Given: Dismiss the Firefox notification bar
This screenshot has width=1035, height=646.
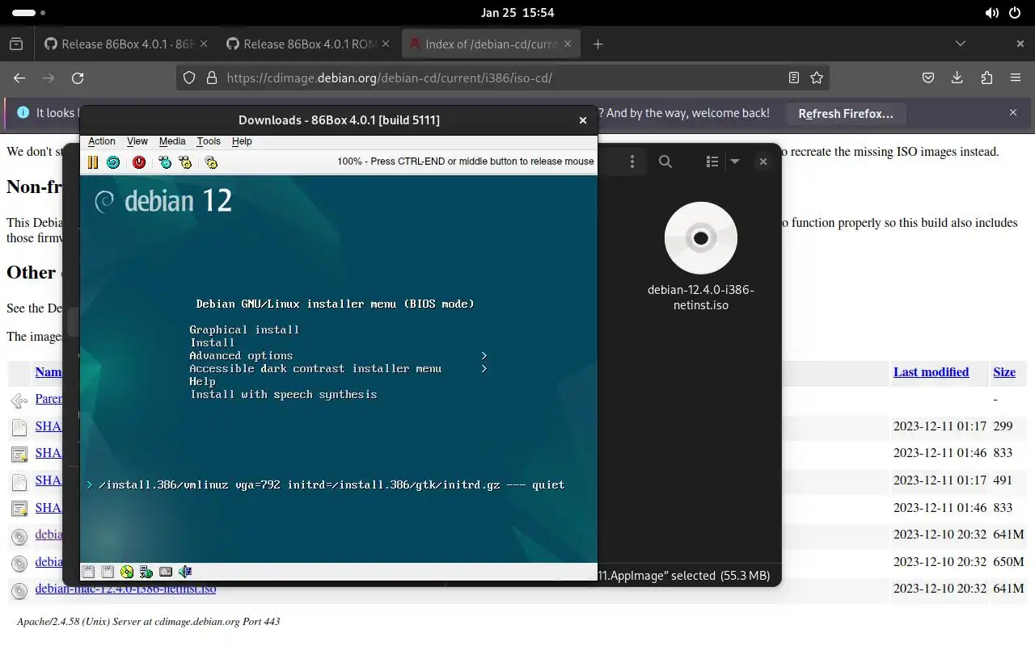Looking at the screenshot, I should [x=1013, y=113].
